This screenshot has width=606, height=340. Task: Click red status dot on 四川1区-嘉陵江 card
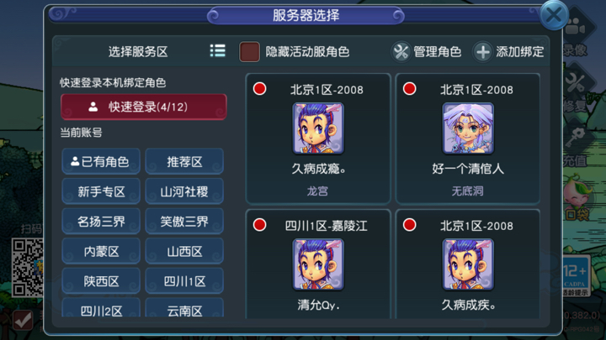[260, 225]
